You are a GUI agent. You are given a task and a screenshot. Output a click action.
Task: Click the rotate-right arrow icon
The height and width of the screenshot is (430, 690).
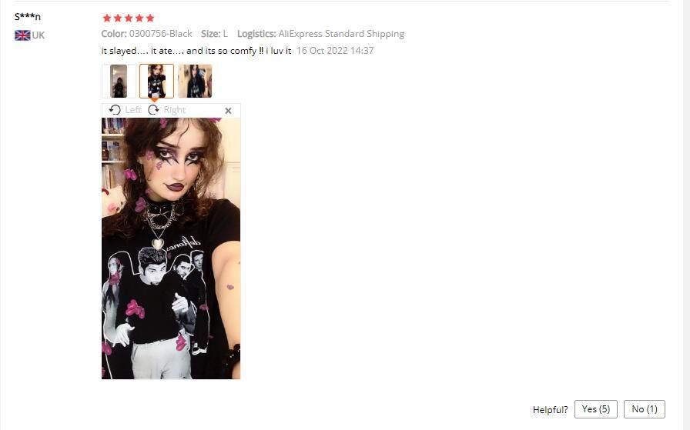[153, 110]
